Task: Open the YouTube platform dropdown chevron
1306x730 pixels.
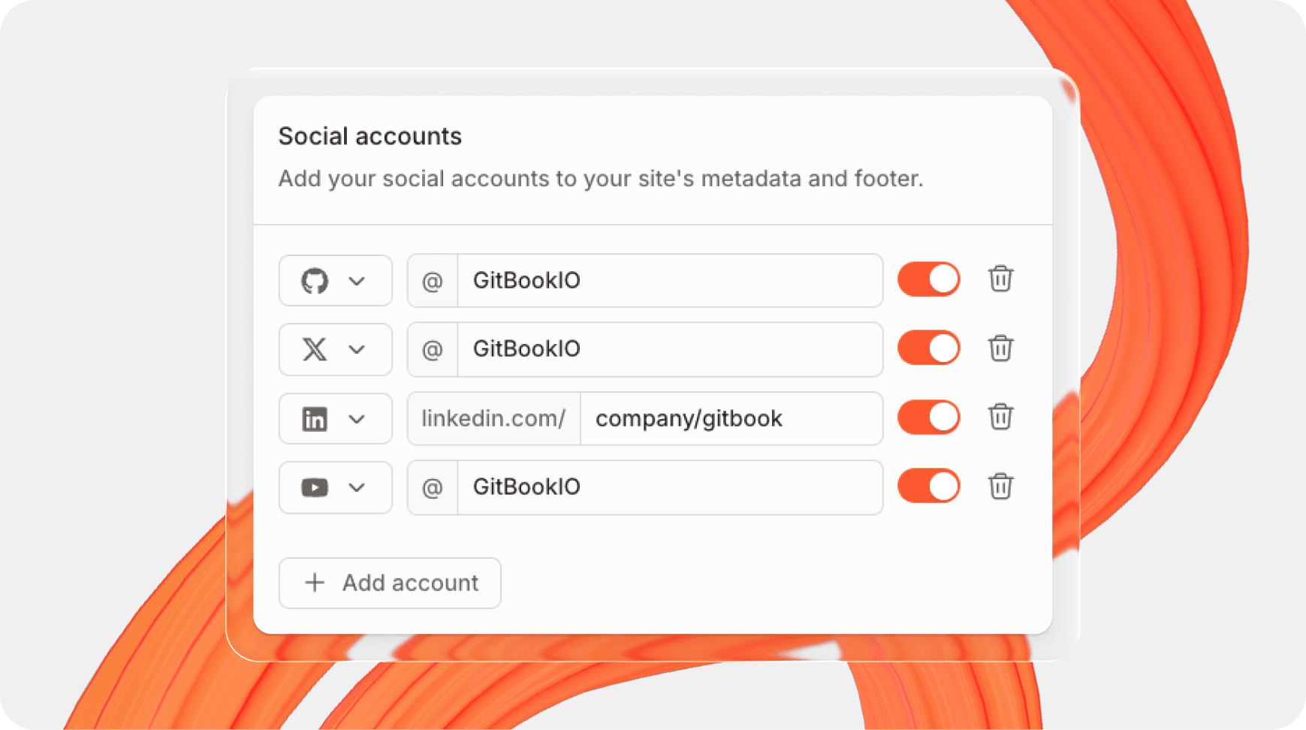Action: (358, 487)
